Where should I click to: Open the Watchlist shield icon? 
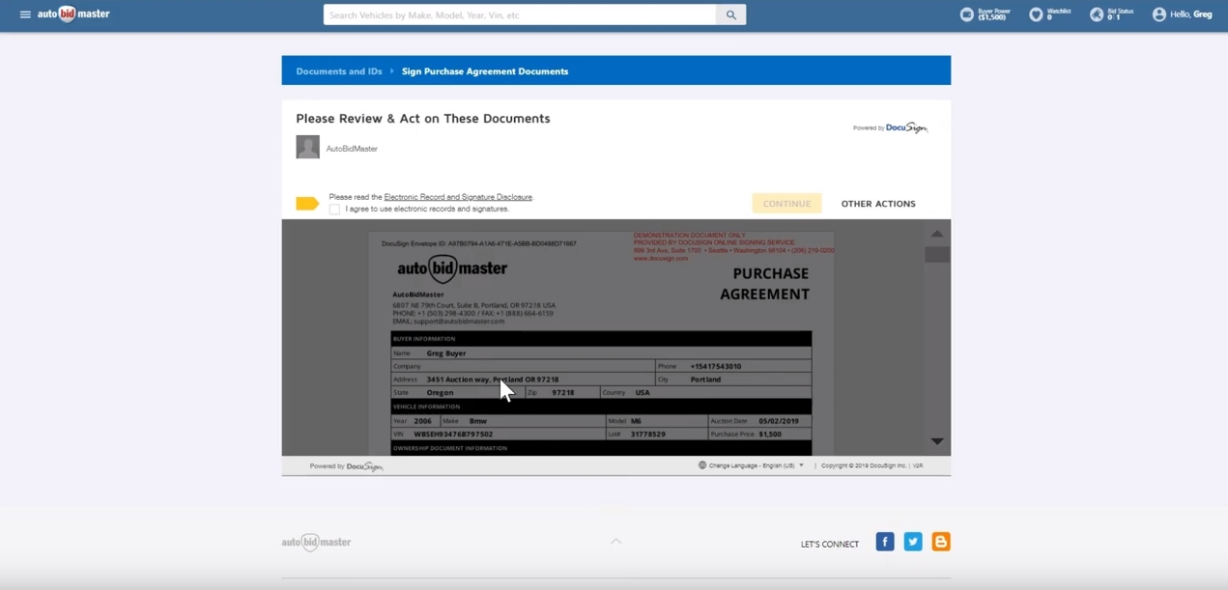click(x=1036, y=14)
